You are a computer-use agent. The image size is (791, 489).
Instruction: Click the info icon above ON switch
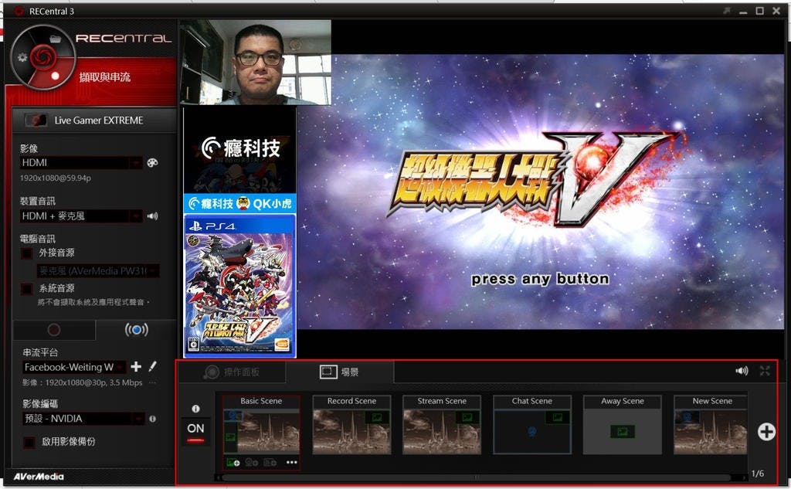[x=195, y=408]
